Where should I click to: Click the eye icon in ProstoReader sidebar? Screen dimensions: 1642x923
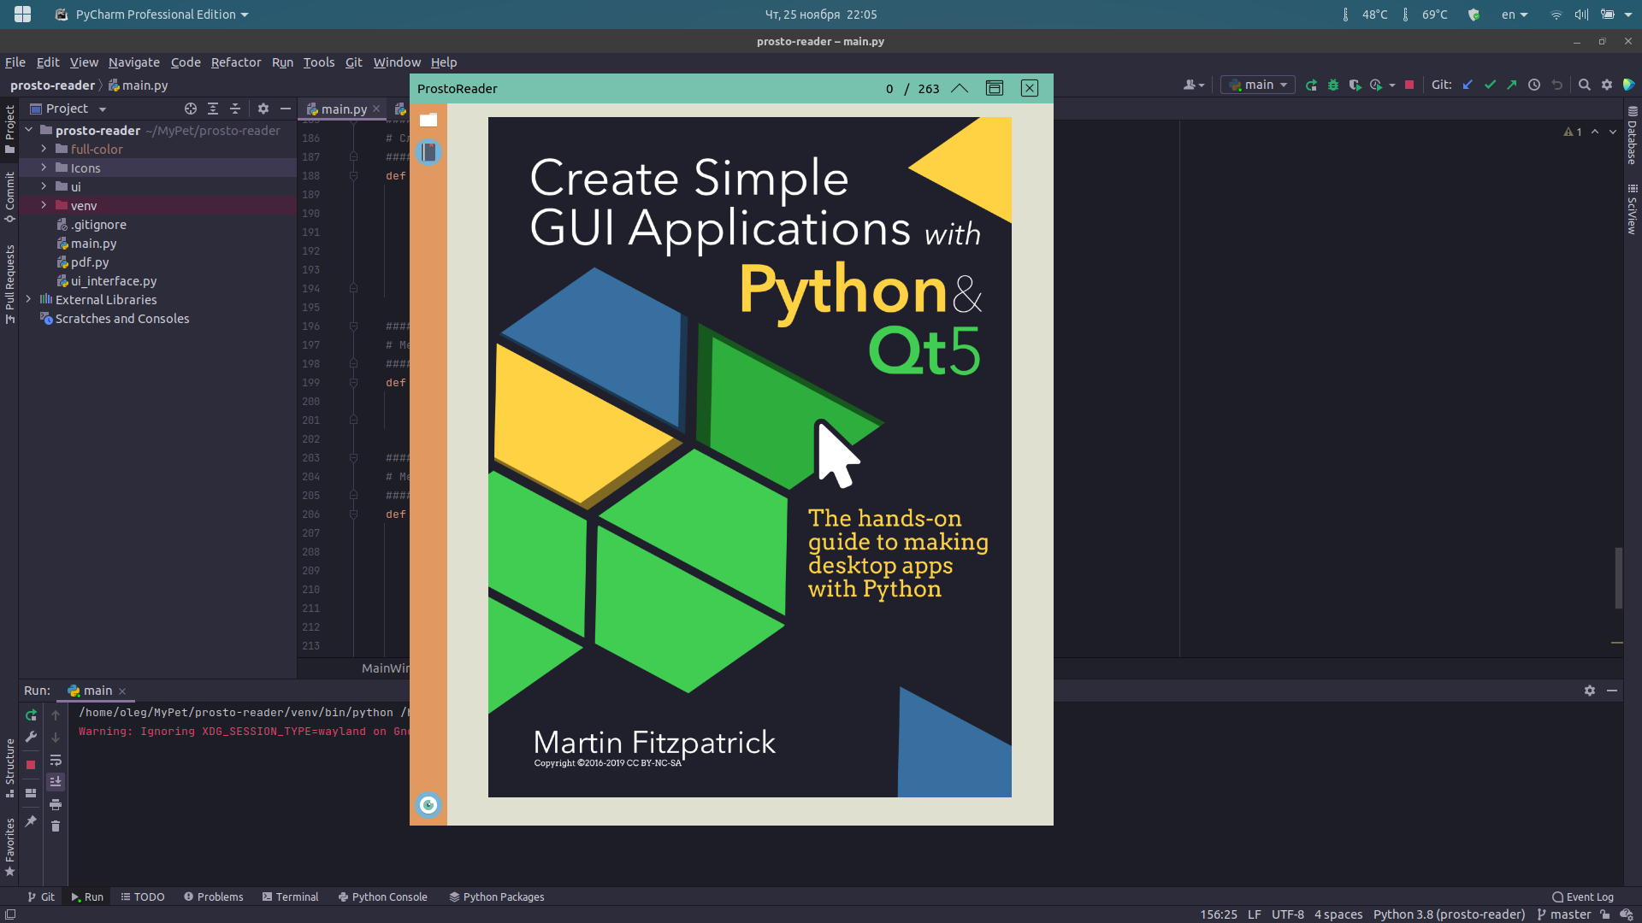[428, 804]
